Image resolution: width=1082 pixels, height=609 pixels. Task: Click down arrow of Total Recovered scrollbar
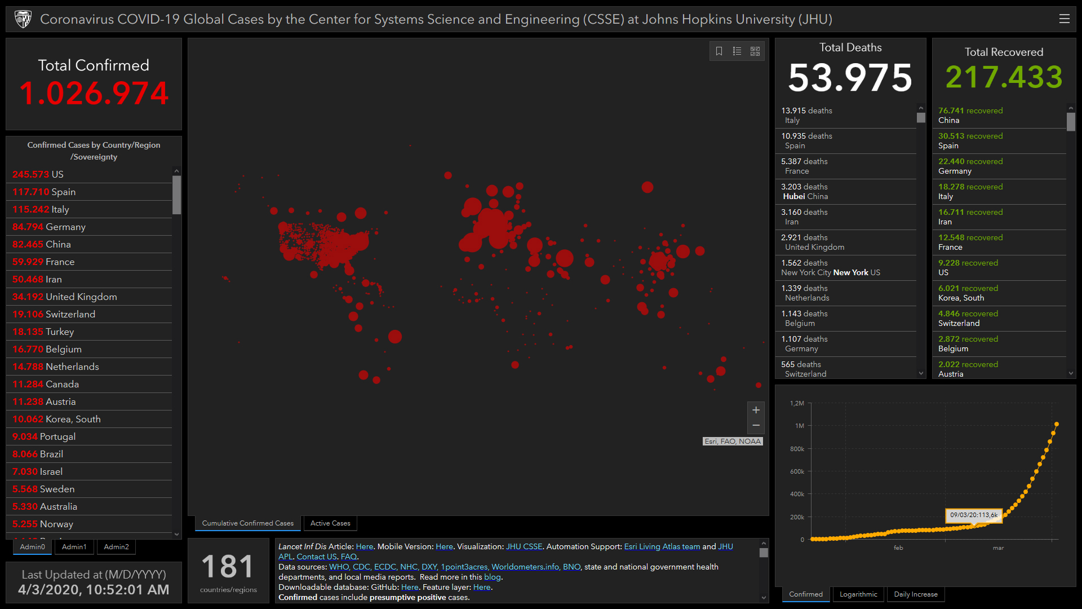coord(1071,373)
